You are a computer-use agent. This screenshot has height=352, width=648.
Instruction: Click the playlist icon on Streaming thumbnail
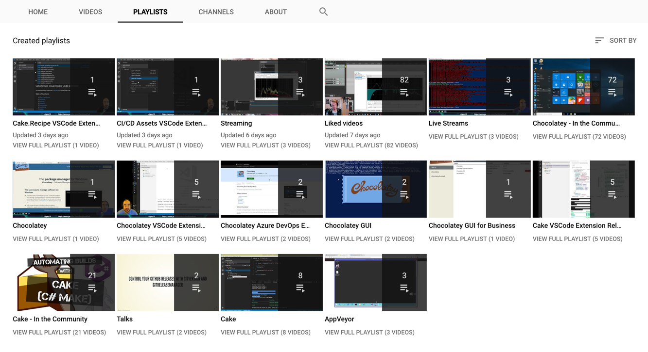(x=300, y=92)
